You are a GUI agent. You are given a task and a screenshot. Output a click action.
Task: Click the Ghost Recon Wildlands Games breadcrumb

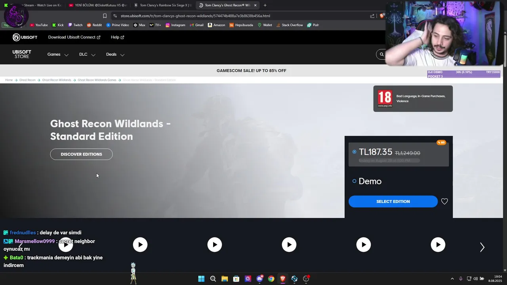pos(97,80)
